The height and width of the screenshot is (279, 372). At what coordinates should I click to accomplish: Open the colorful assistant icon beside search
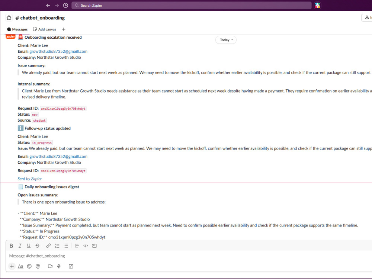click(x=317, y=5)
